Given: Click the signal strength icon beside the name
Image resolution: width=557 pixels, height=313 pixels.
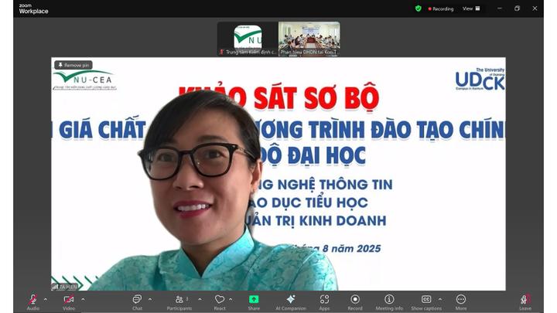Looking at the screenshot, I should (x=55, y=287).
